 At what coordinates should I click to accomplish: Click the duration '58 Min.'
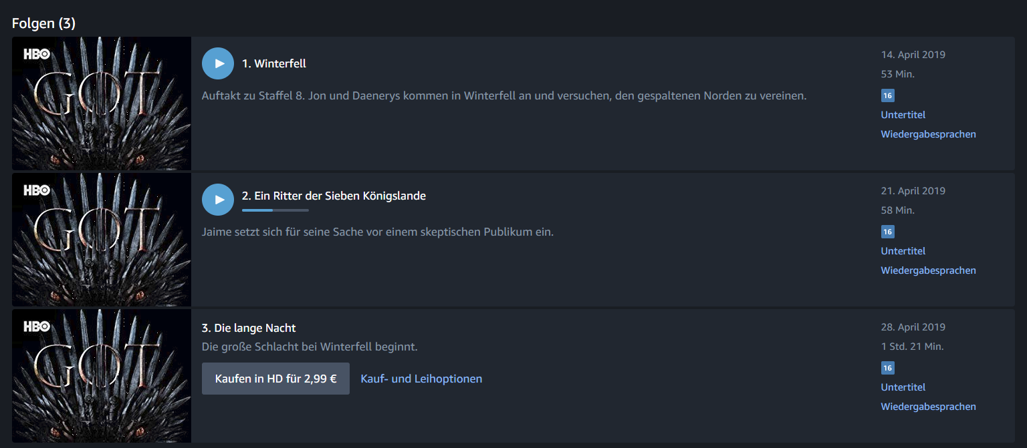(x=898, y=210)
